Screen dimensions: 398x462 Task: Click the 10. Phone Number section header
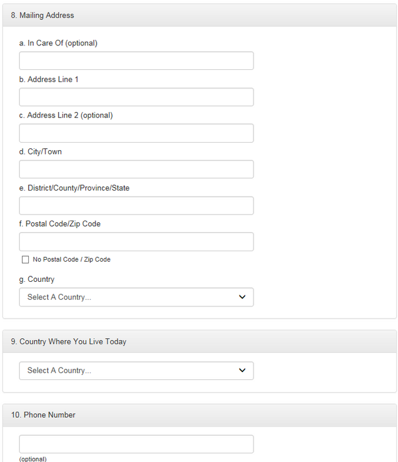tap(43, 415)
